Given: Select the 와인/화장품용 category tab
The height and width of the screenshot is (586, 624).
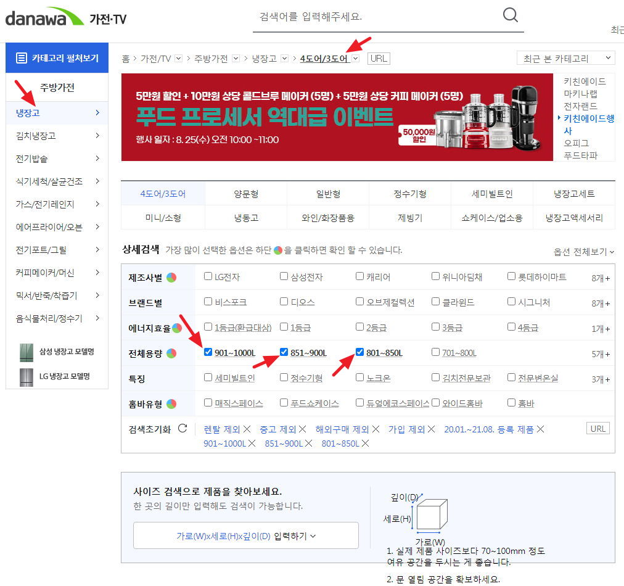Looking at the screenshot, I should click(x=328, y=218).
